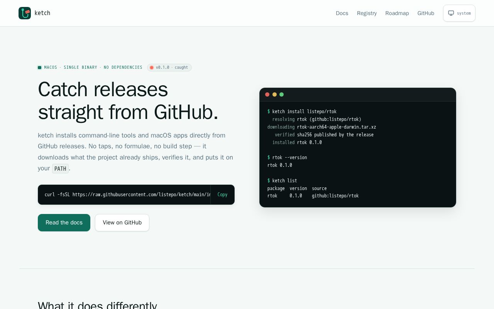This screenshot has width=494, height=309.
Task: Click the 'ketch list' command line
Action: (x=282, y=181)
